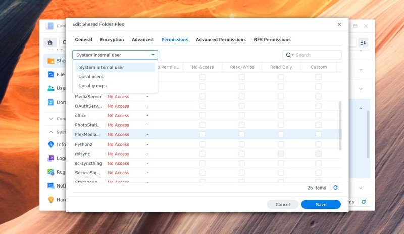Click the search magnifier icon

(288, 55)
